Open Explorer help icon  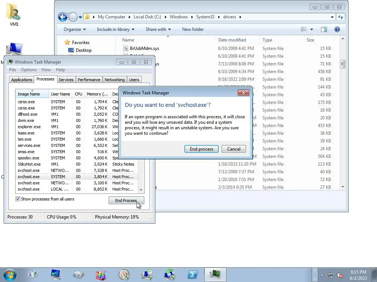[337, 29]
